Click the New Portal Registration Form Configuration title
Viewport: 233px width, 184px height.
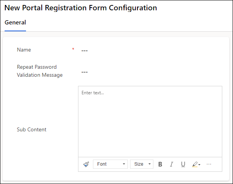pyautogui.click(x=81, y=8)
